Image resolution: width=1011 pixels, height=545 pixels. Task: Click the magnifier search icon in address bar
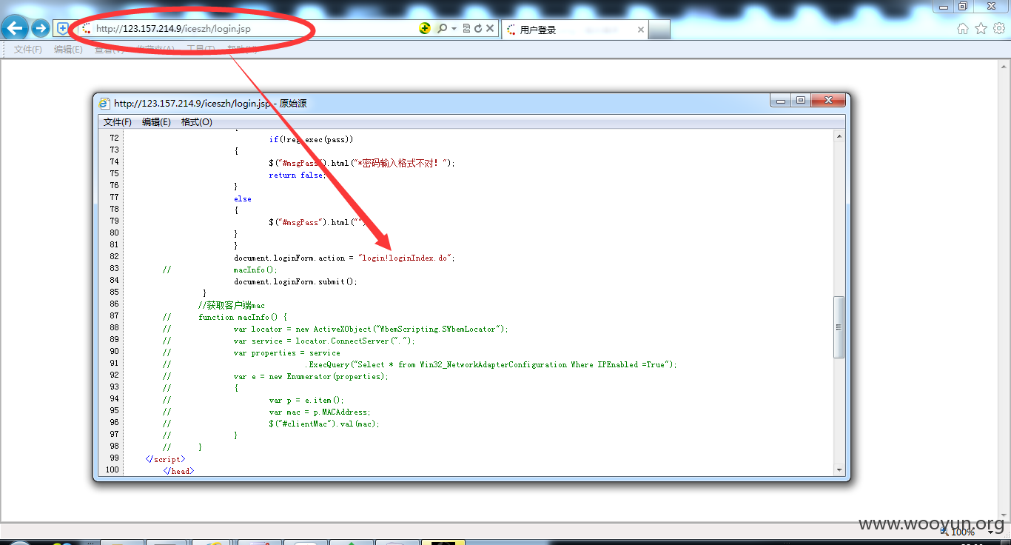pyautogui.click(x=442, y=28)
